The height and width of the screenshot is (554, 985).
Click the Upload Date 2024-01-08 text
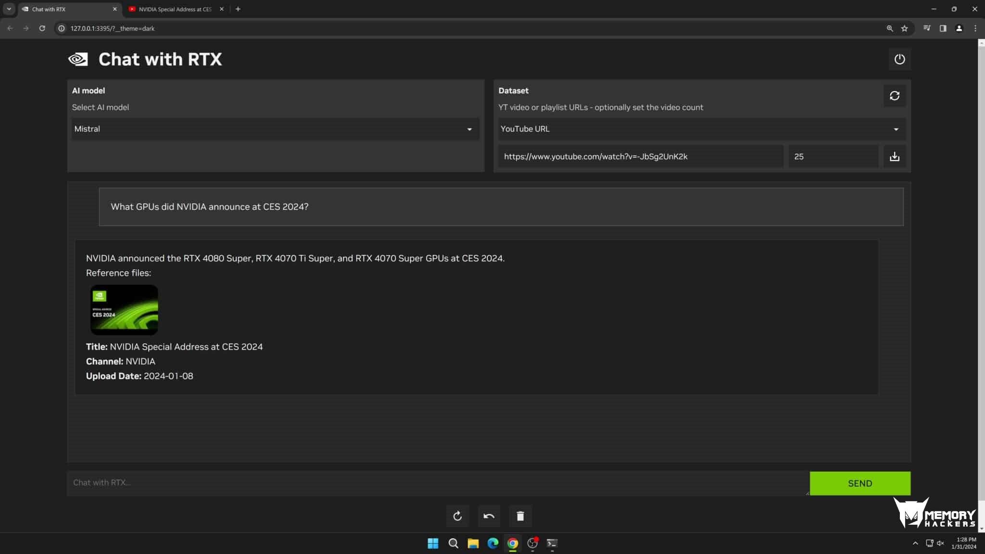tap(139, 376)
